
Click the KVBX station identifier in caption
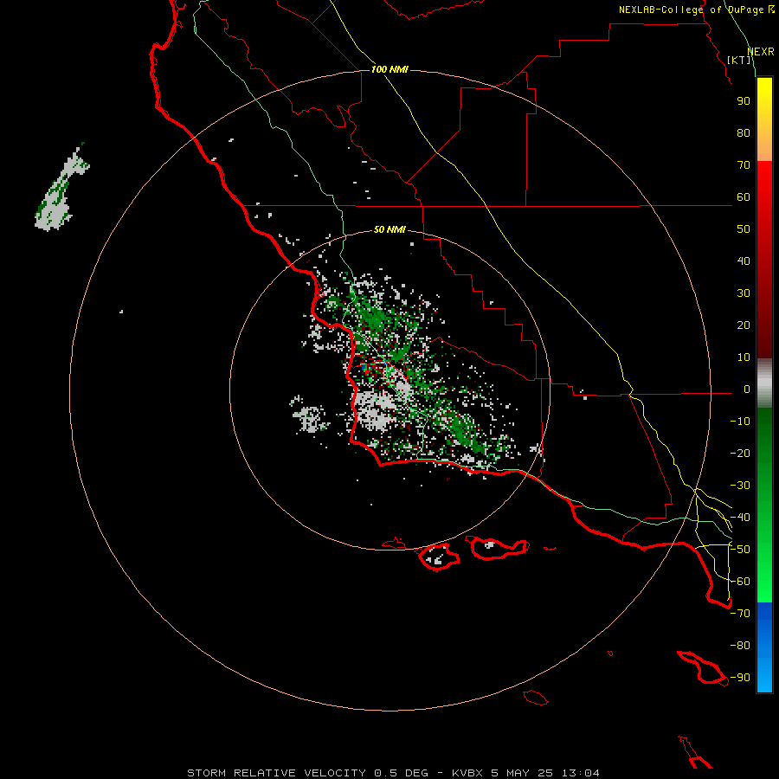tap(467, 773)
